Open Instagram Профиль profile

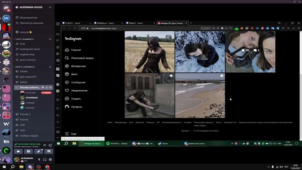click(x=74, y=107)
